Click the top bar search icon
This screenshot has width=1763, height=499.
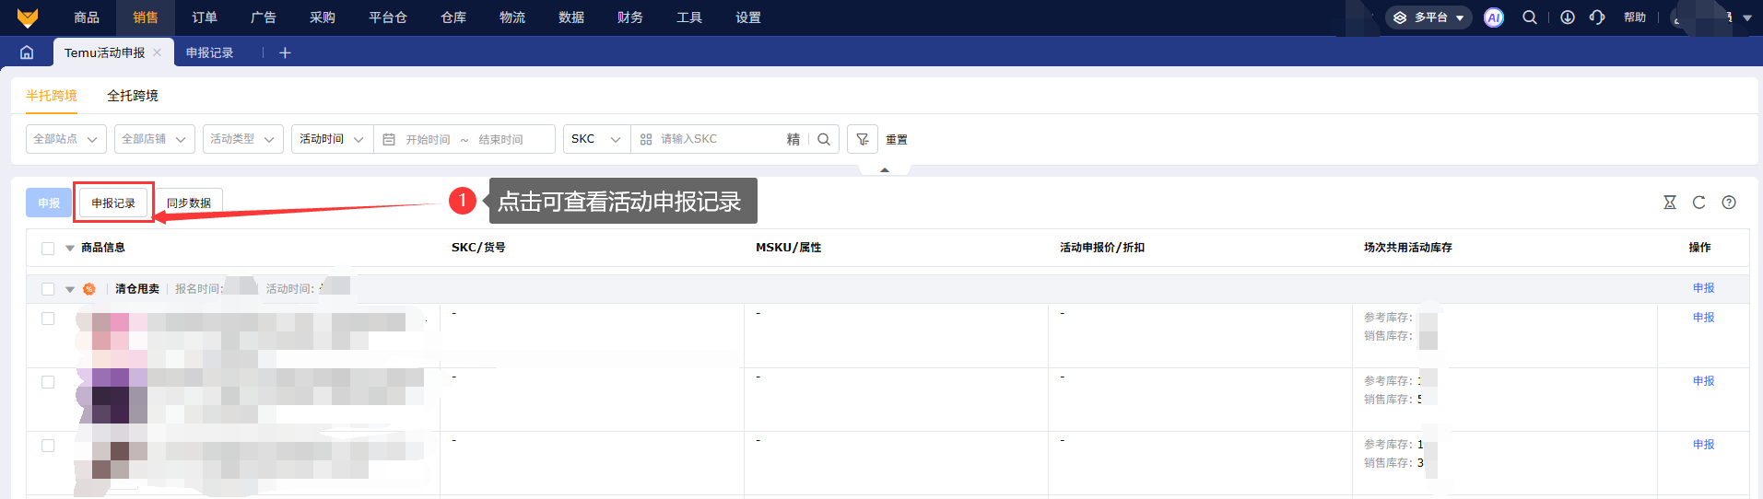pos(1530,17)
